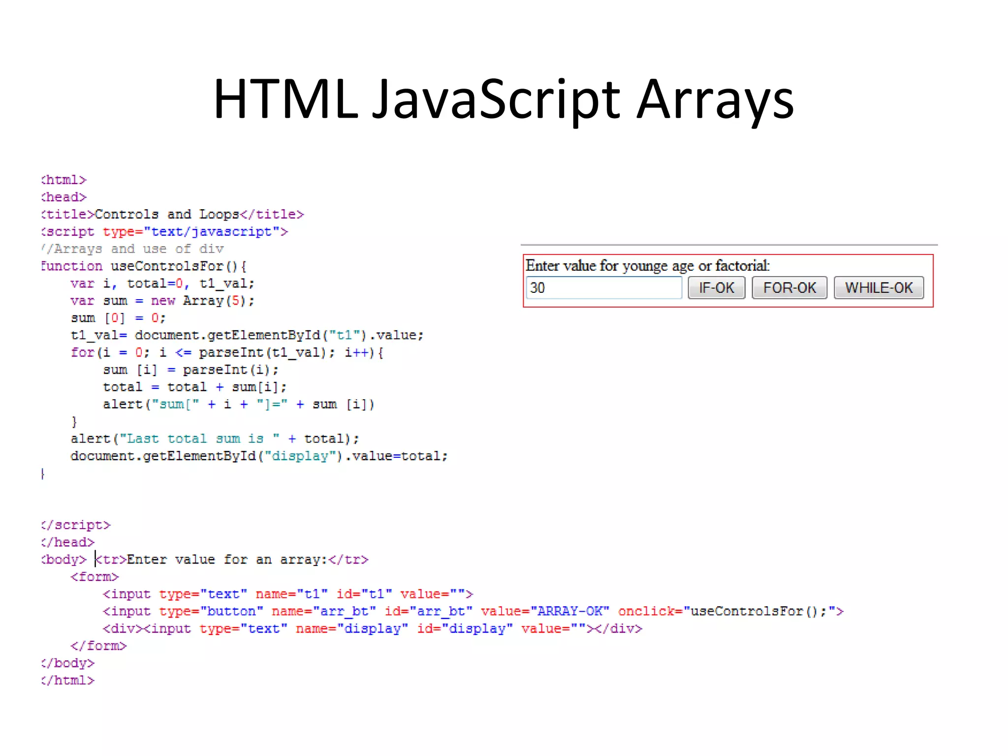Click the 'Enter value for younge age' label
The height and width of the screenshot is (756, 1008).
(x=647, y=266)
